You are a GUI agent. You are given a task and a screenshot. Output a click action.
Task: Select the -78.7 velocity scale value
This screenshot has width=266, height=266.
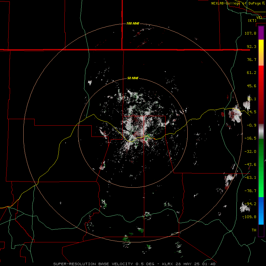coord(250,191)
